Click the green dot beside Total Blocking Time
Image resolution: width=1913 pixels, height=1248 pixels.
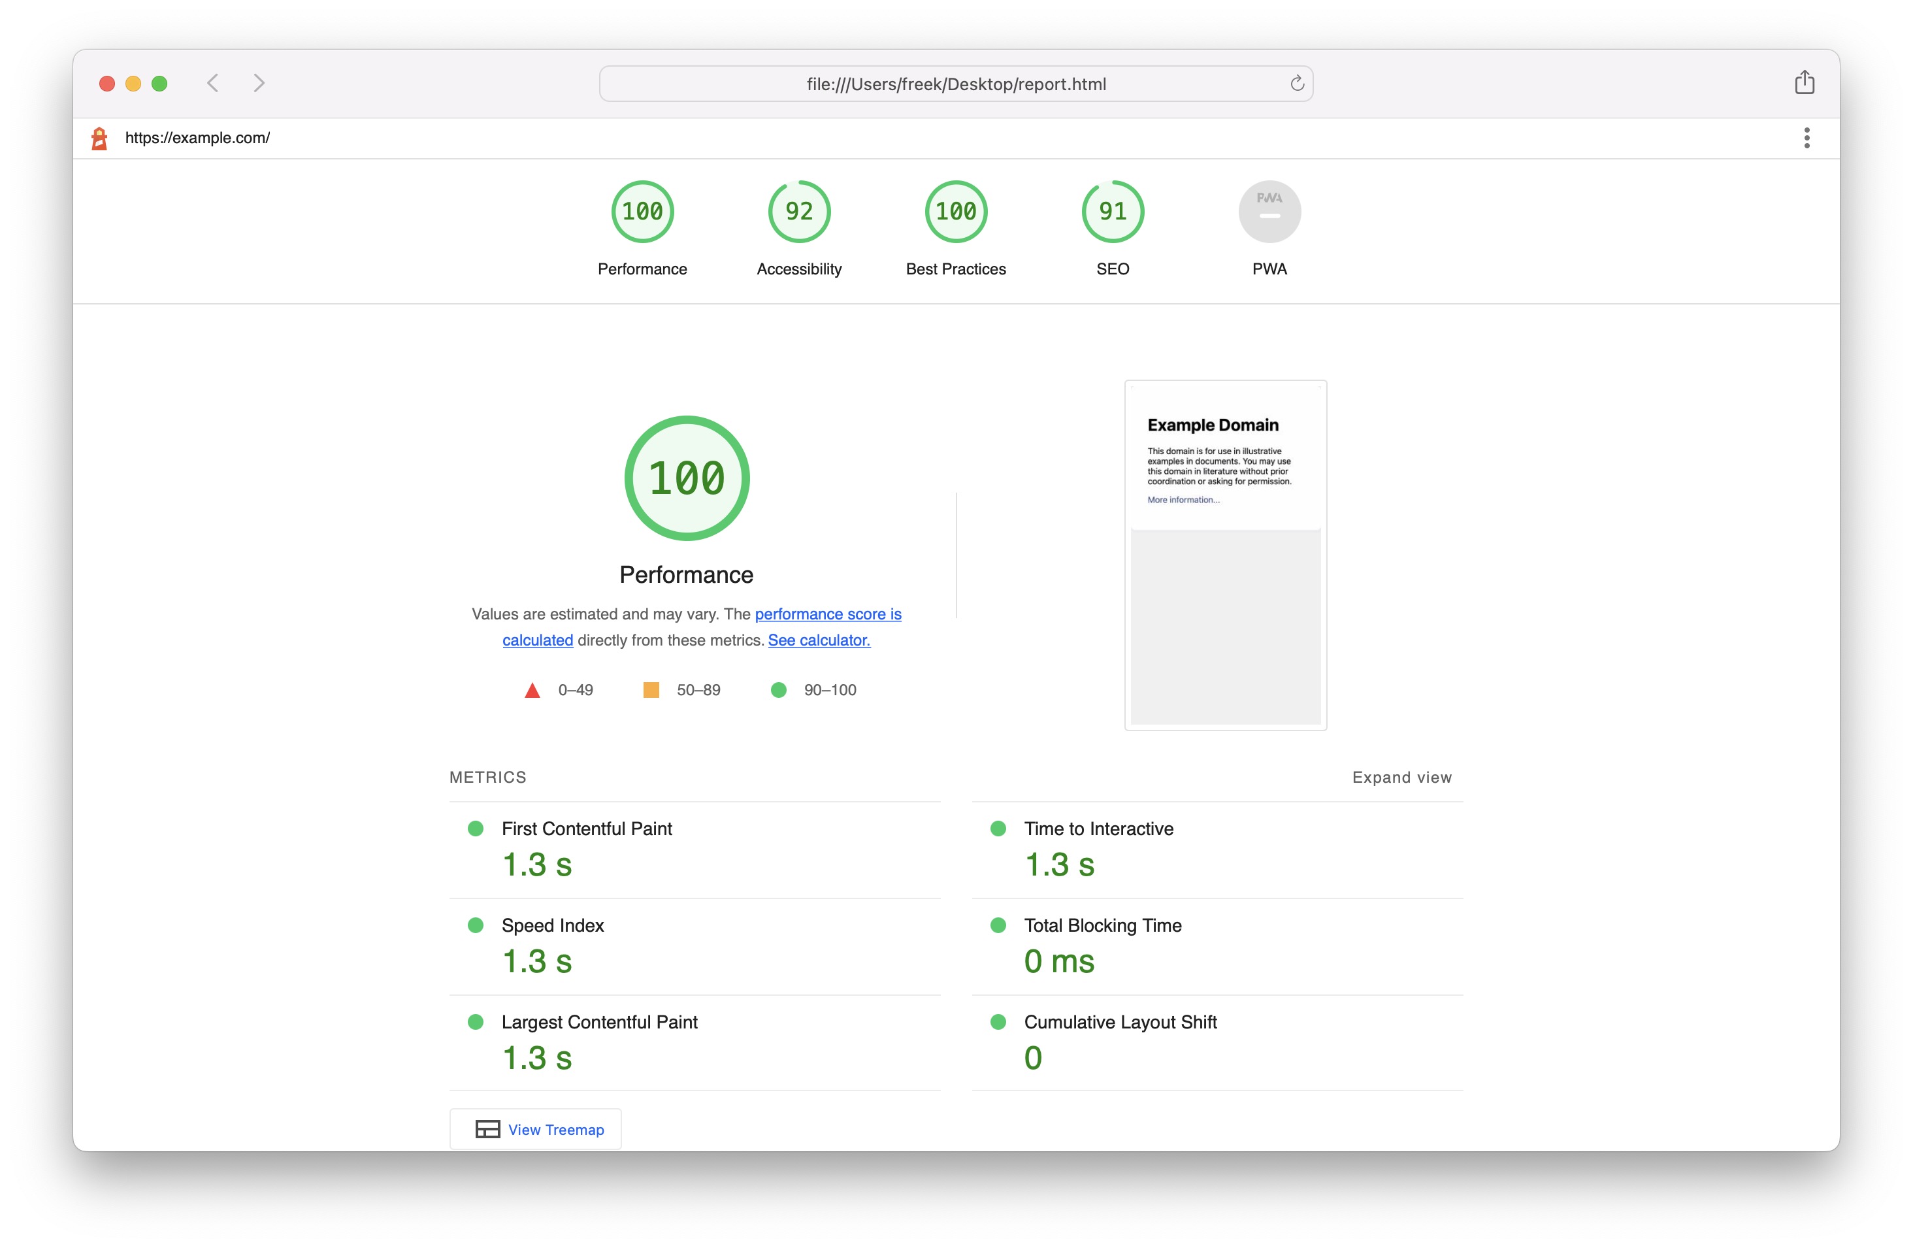pos(998,925)
